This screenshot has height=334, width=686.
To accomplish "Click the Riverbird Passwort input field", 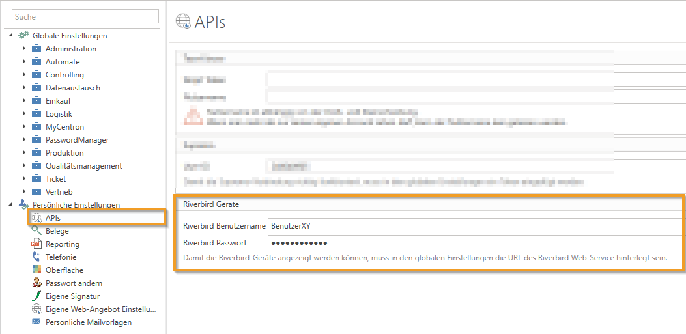I will pos(476,243).
